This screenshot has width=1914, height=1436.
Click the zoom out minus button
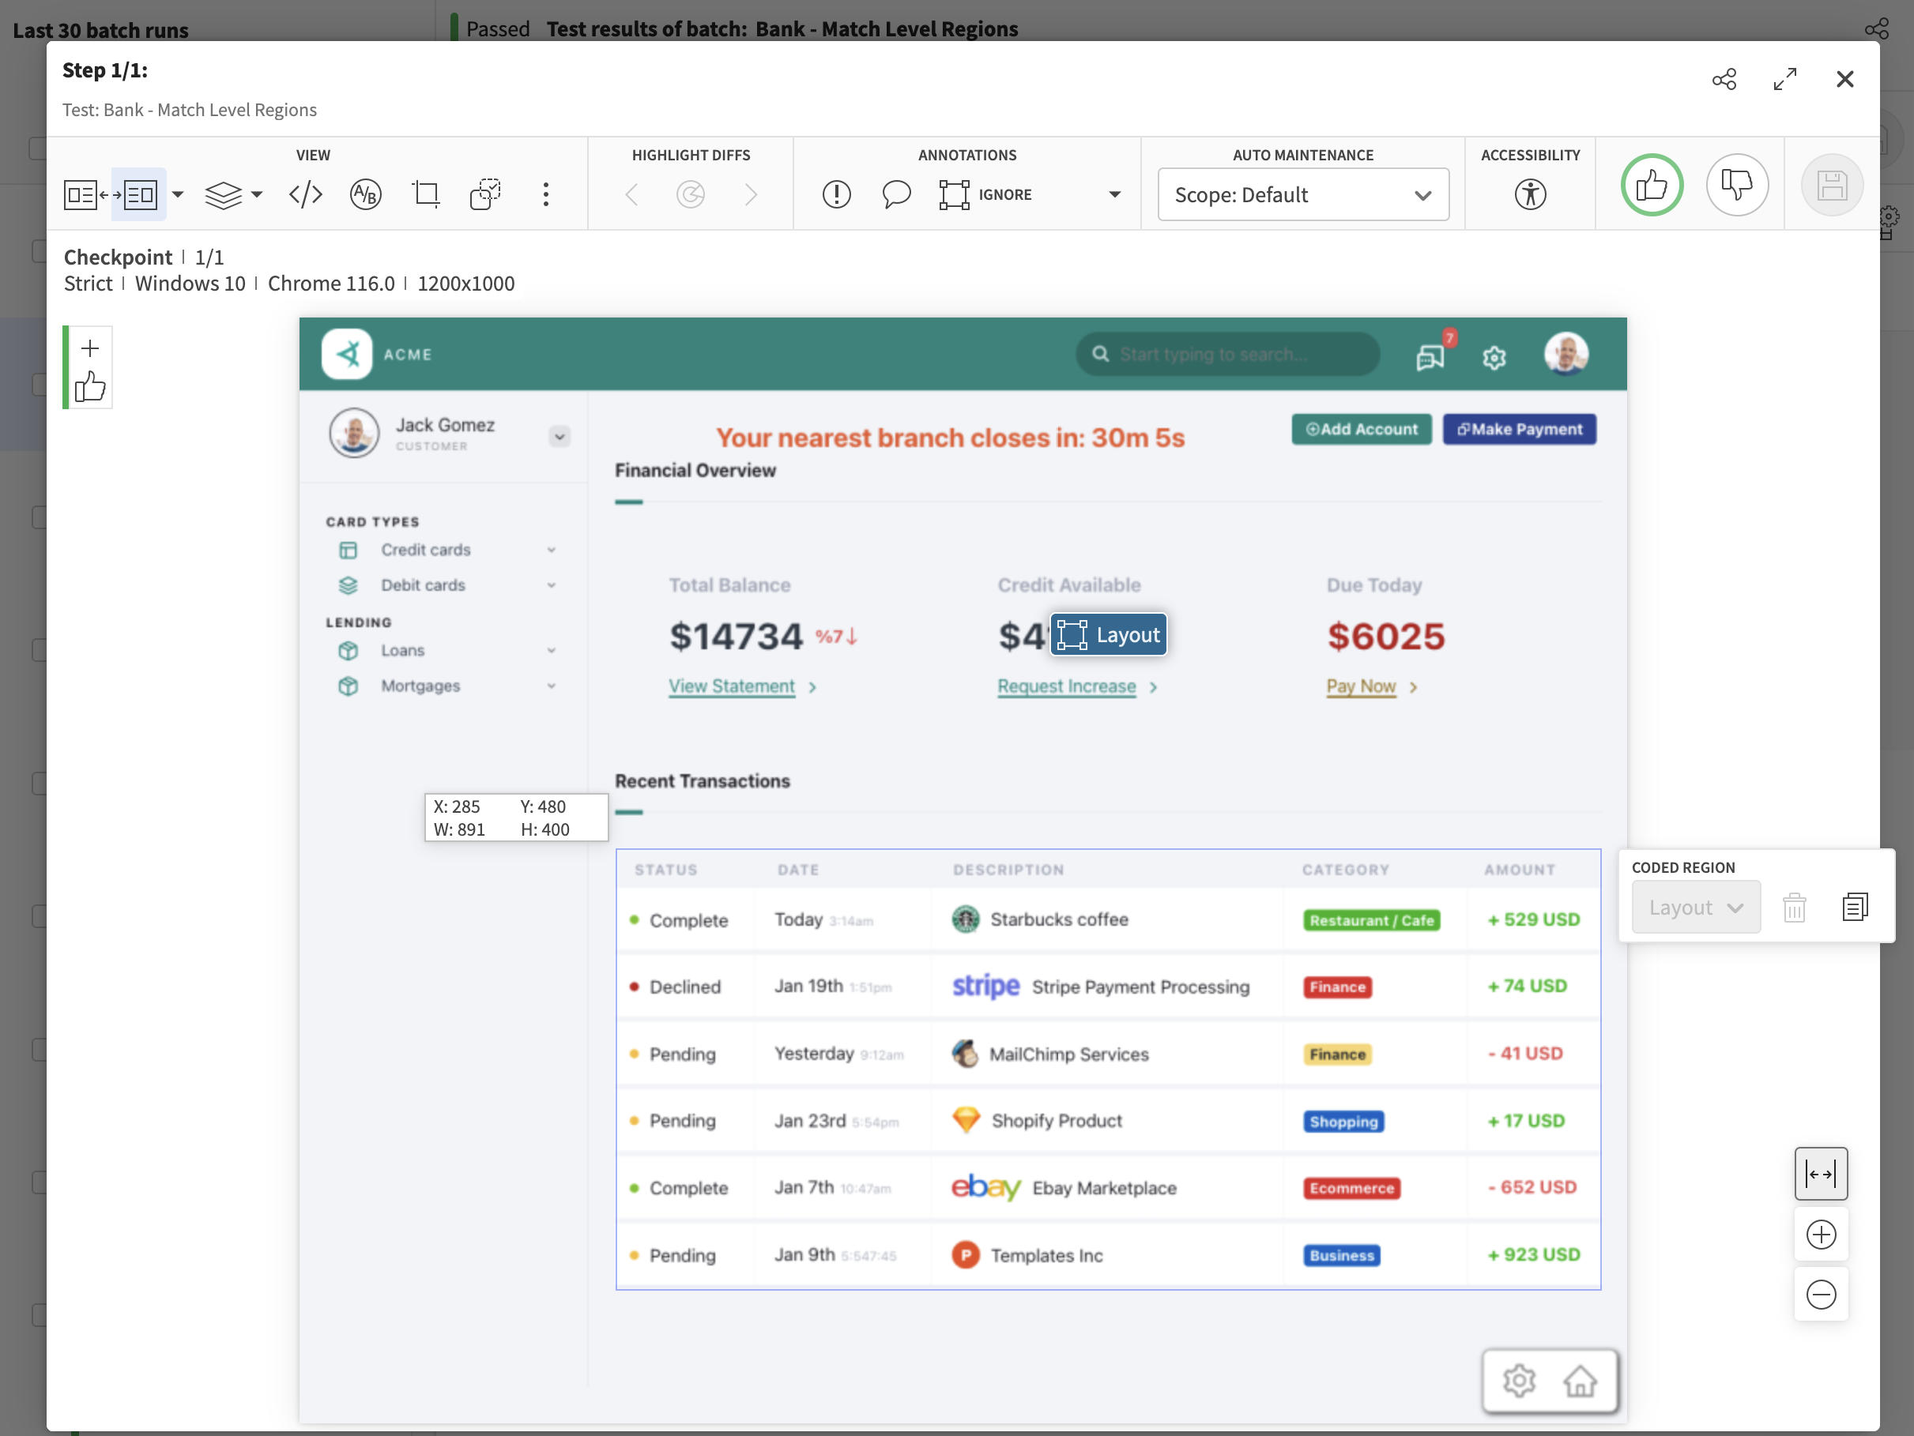click(x=1820, y=1294)
